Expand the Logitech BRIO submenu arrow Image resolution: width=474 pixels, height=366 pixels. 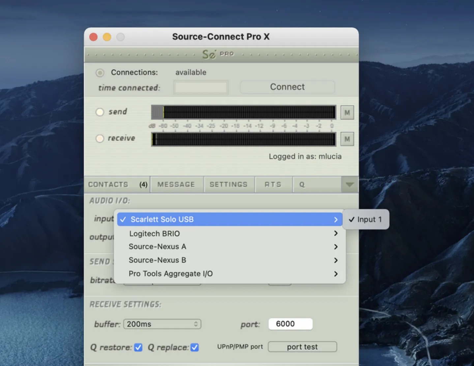tap(336, 233)
